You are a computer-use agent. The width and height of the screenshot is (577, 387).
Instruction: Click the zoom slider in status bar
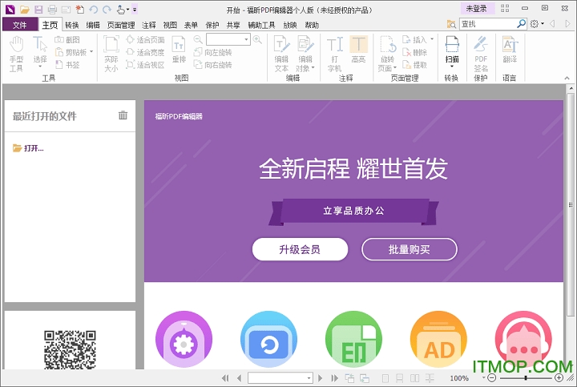(526, 378)
